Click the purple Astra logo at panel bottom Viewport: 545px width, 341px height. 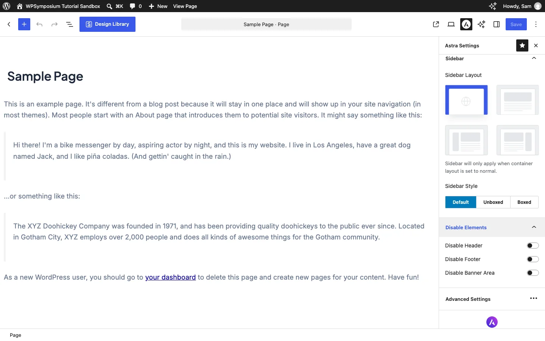(492, 322)
